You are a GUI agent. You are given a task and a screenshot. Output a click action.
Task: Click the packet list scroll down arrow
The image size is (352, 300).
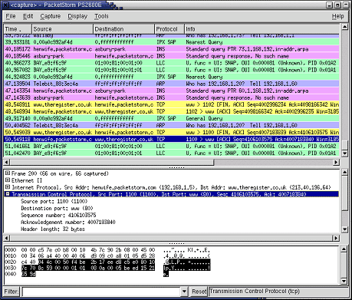(x=344, y=153)
